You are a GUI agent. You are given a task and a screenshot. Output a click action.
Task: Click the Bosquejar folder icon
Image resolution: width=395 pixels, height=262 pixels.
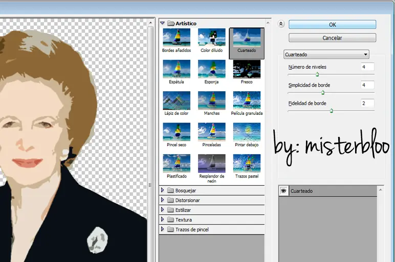pos(170,190)
